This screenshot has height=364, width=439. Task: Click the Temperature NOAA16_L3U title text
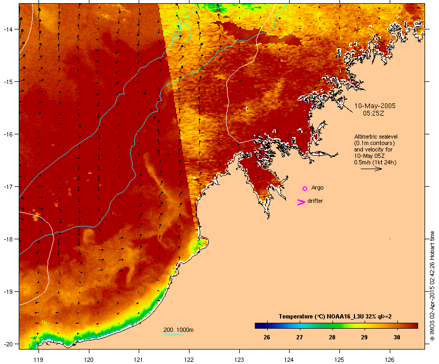tap(335, 316)
